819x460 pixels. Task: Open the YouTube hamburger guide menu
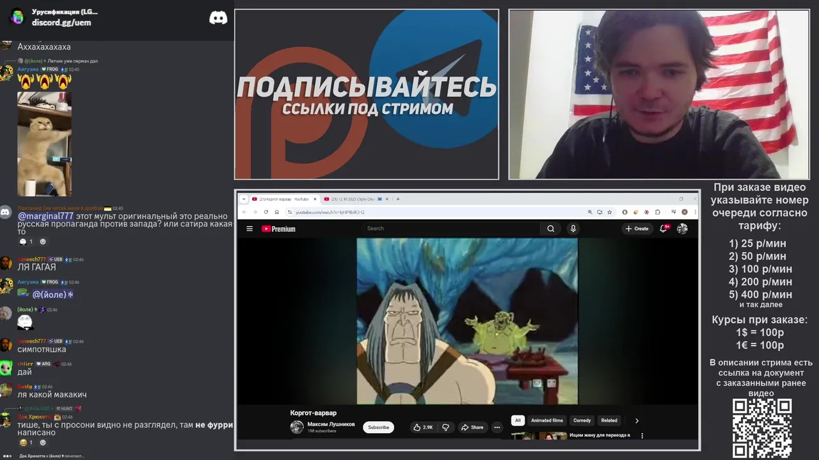coord(250,229)
